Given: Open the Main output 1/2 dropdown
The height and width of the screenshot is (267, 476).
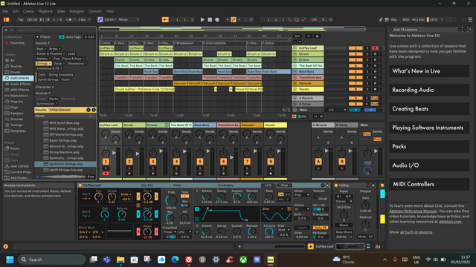Looking at the screenshot, I should pyautogui.click(x=336, y=110).
